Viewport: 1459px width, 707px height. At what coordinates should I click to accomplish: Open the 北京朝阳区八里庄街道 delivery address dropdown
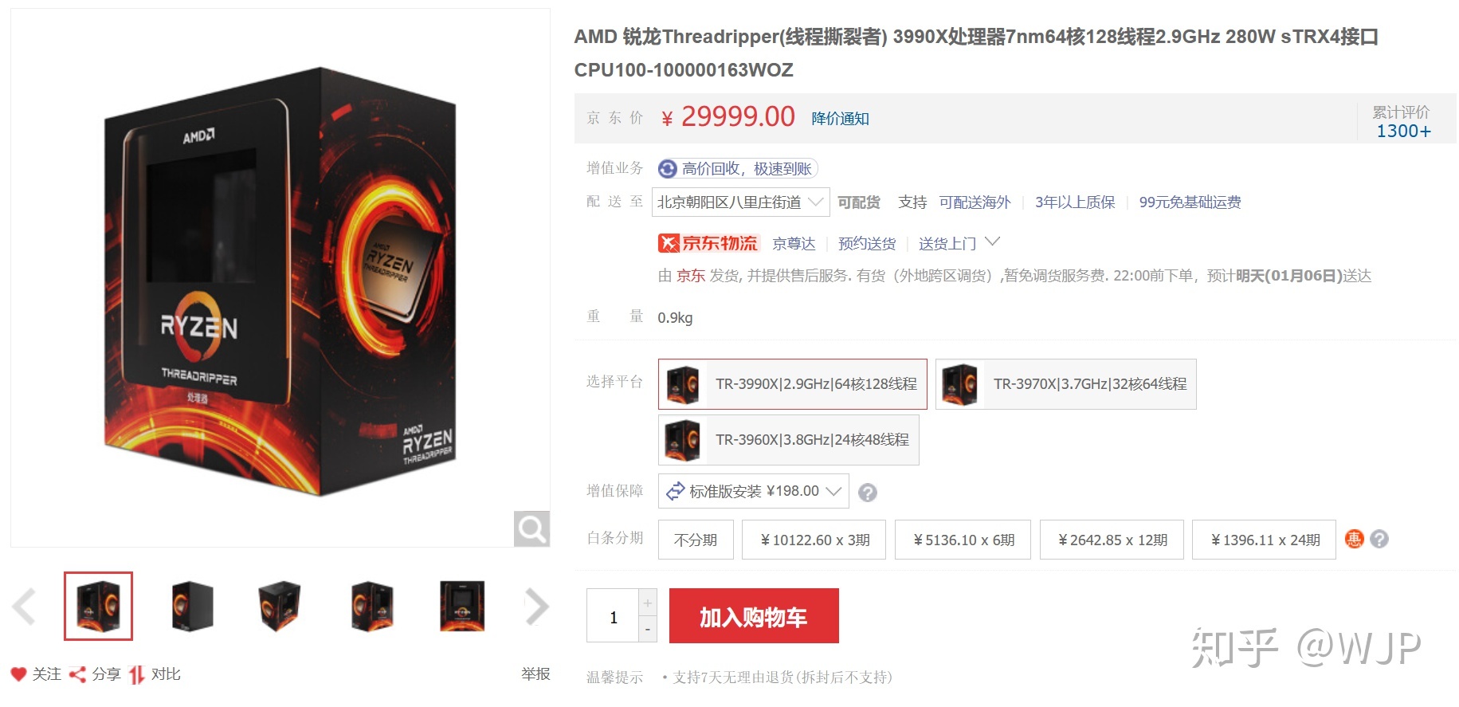pos(740,202)
